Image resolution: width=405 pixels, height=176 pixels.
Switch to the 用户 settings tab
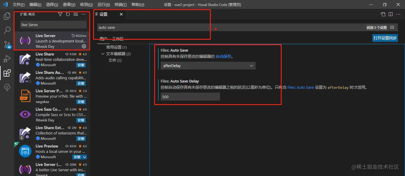coord(103,39)
